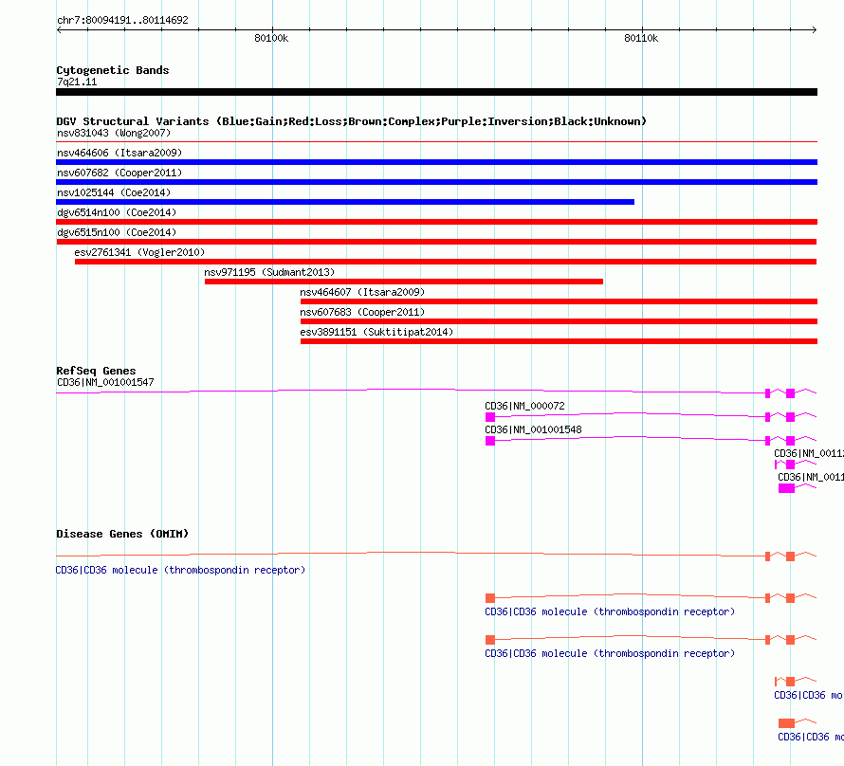Viewport: 844px width, 766px height.
Task: Select the thin red nsv831043 variant line
Action: coord(436,142)
